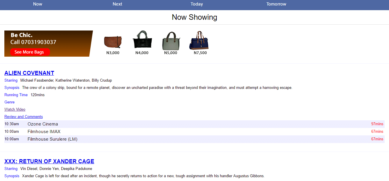Screen dimensions: 389x181
Task: Click the Genre label for Alien Covenant
Action: pos(9,102)
